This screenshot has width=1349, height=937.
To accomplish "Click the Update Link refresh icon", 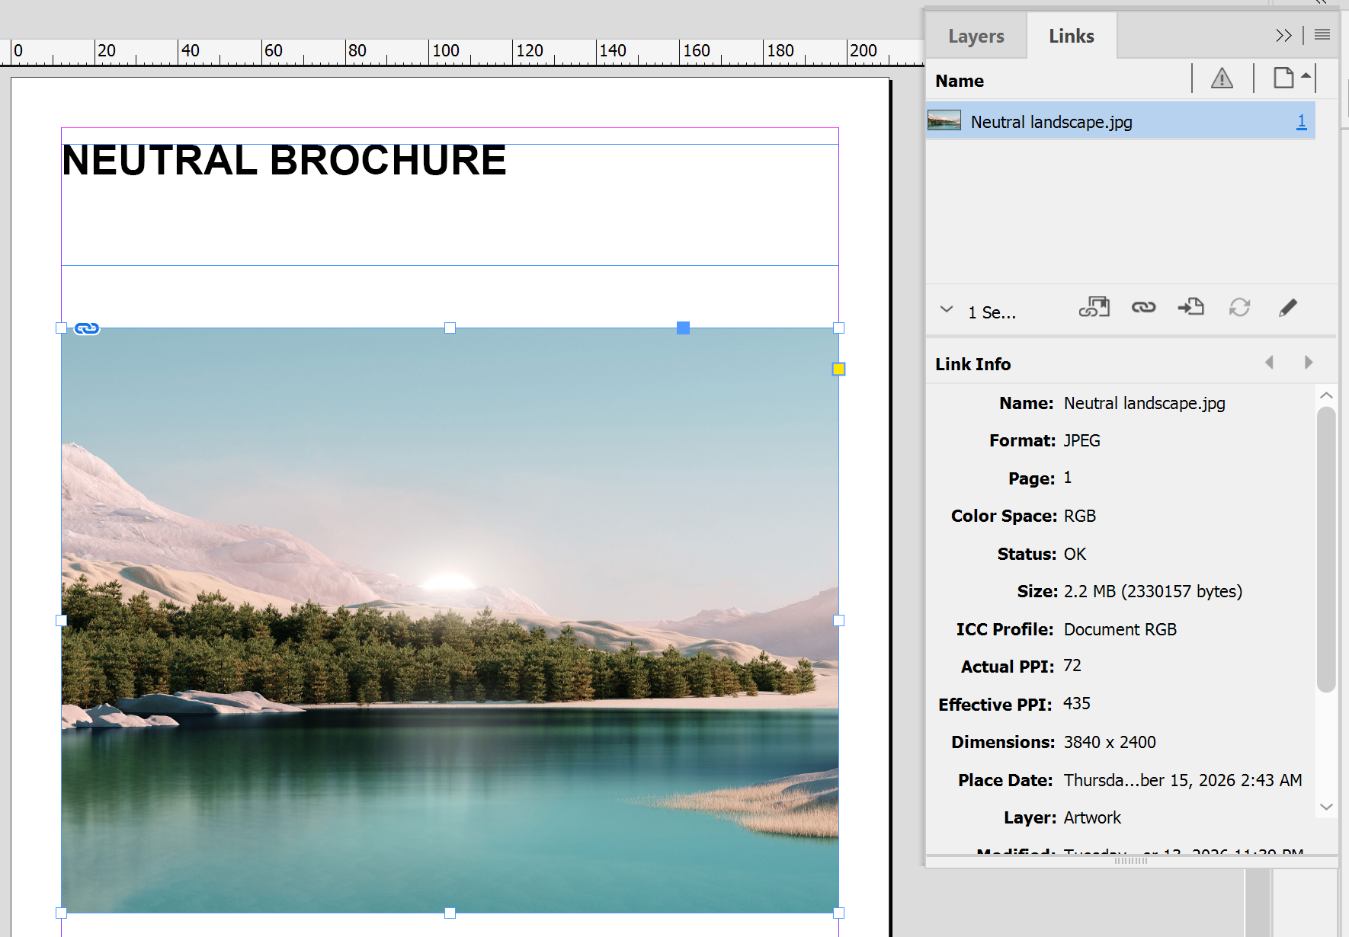I will point(1239,307).
